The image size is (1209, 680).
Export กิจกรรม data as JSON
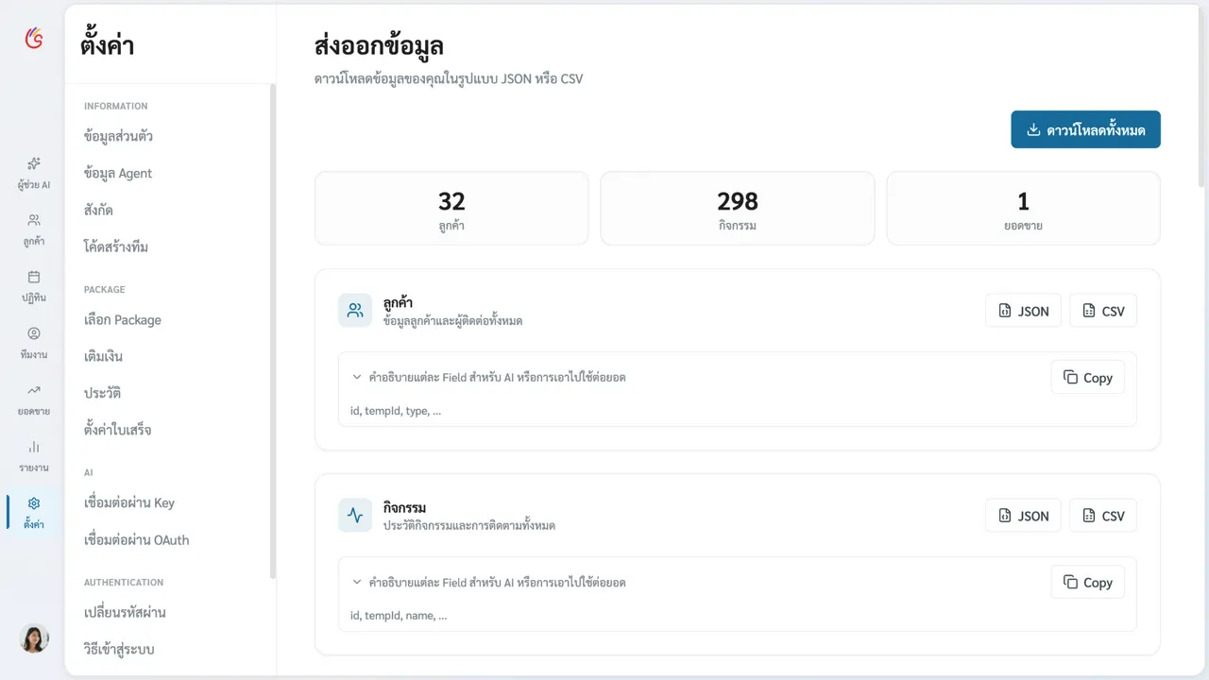click(1024, 516)
